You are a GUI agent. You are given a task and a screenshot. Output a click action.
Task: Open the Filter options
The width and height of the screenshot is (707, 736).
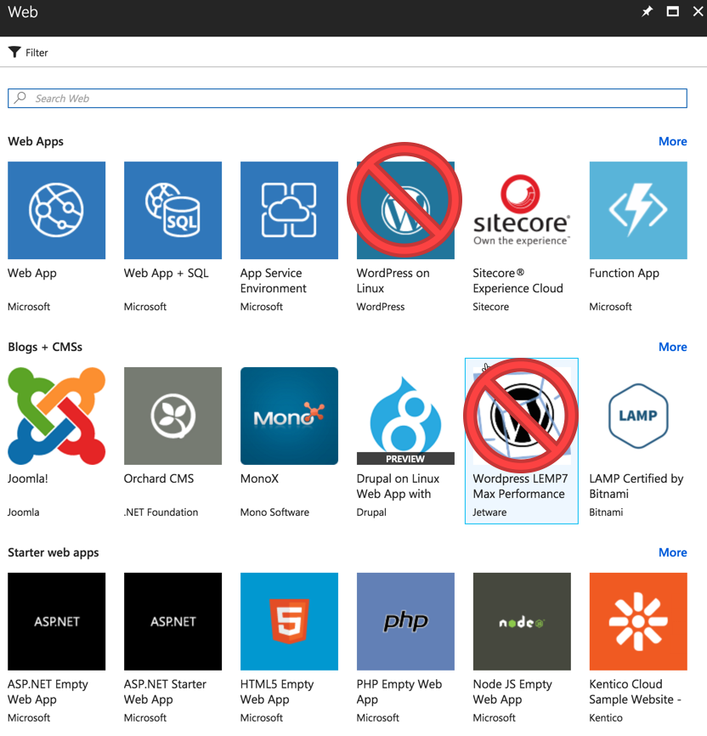[27, 52]
